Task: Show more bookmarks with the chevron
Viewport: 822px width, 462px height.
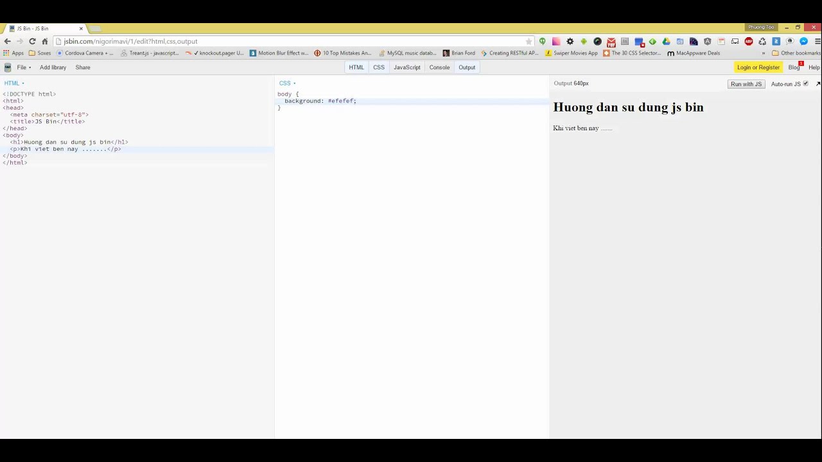Action: [x=764, y=53]
